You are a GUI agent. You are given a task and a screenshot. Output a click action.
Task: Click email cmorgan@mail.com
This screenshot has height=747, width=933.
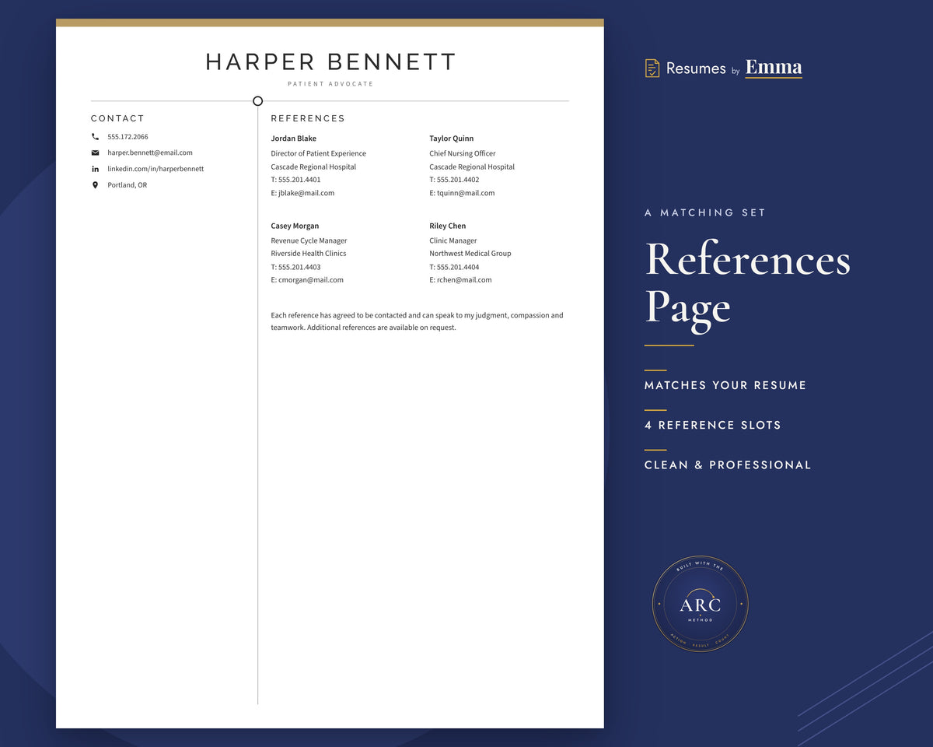click(x=307, y=280)
